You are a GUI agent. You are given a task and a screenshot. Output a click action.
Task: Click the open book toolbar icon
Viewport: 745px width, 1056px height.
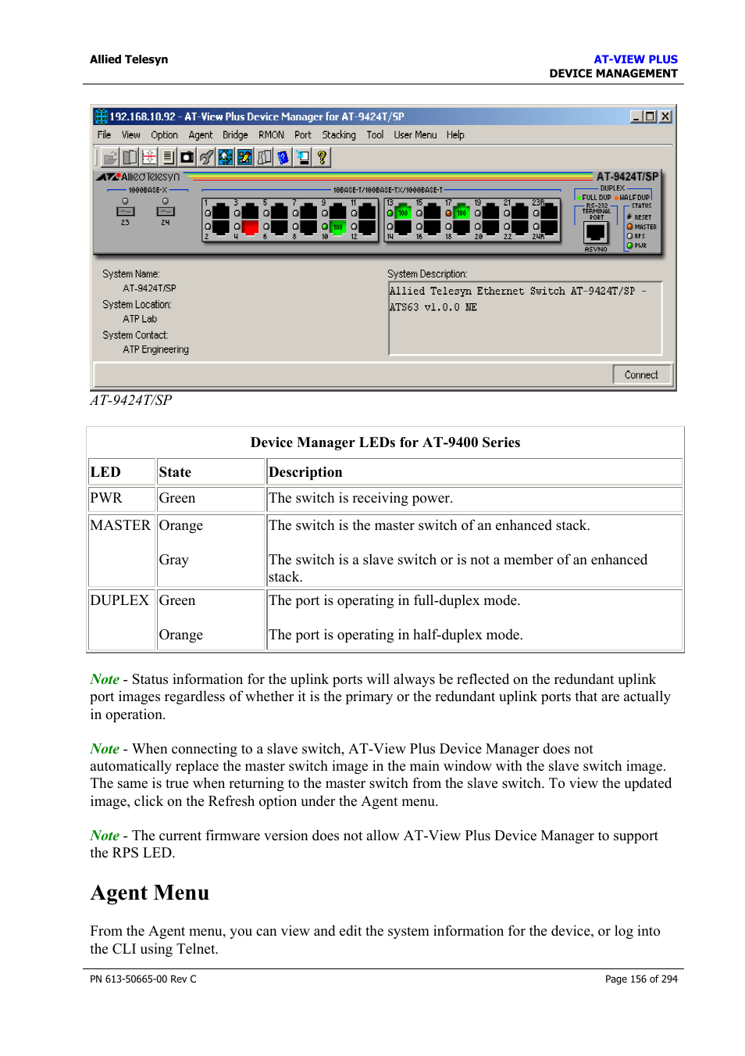pyautogui.click(x=130, y=157)
